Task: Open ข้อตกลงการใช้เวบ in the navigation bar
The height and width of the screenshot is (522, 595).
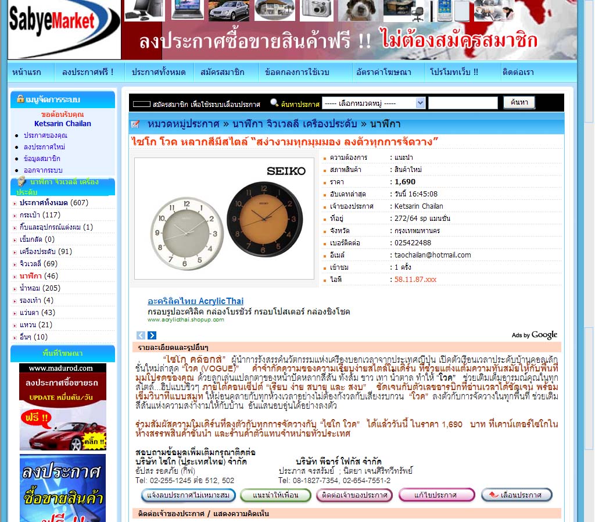Action: 297,72
